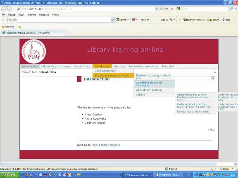
Task: Select the About library training tab
Action: [56, 66]
